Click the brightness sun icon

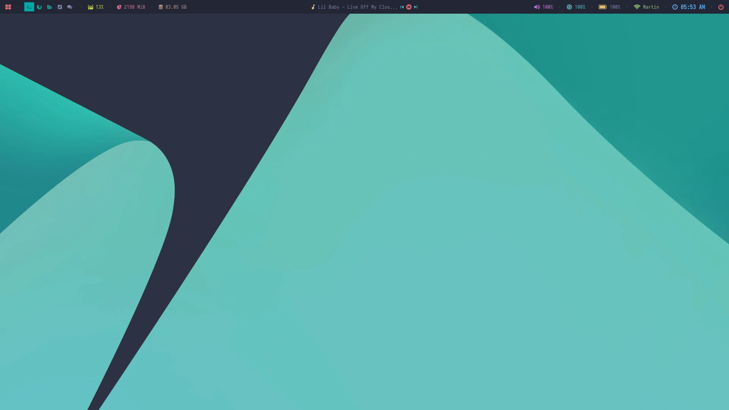pyautogui.click(x=569, y=7)
